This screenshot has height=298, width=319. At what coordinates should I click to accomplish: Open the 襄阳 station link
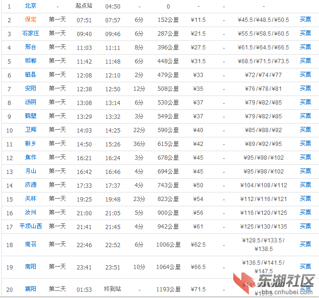tap(30, 288)
